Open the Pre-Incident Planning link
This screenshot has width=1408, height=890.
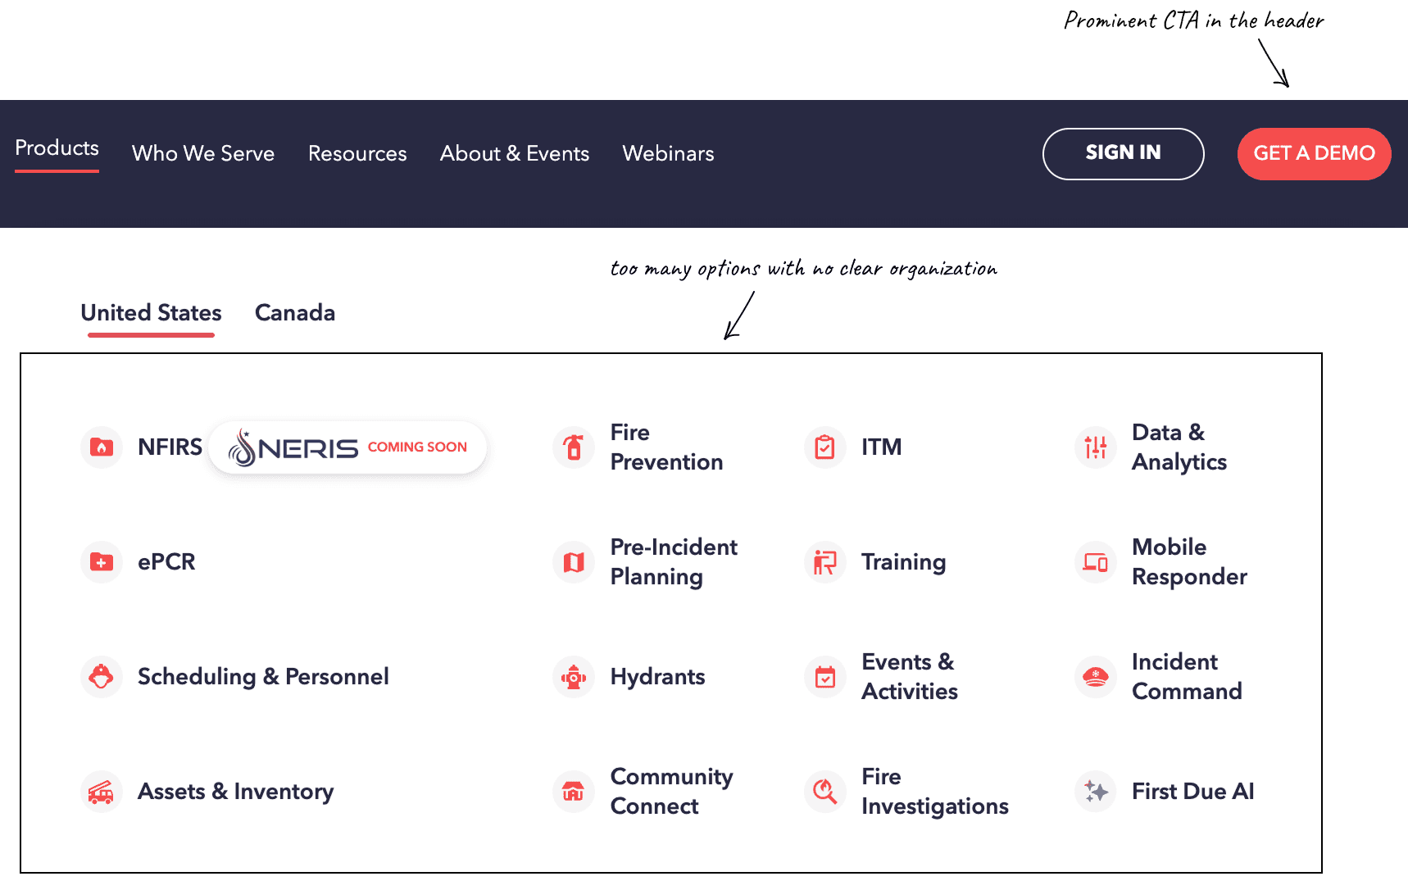tap(674, 562)
